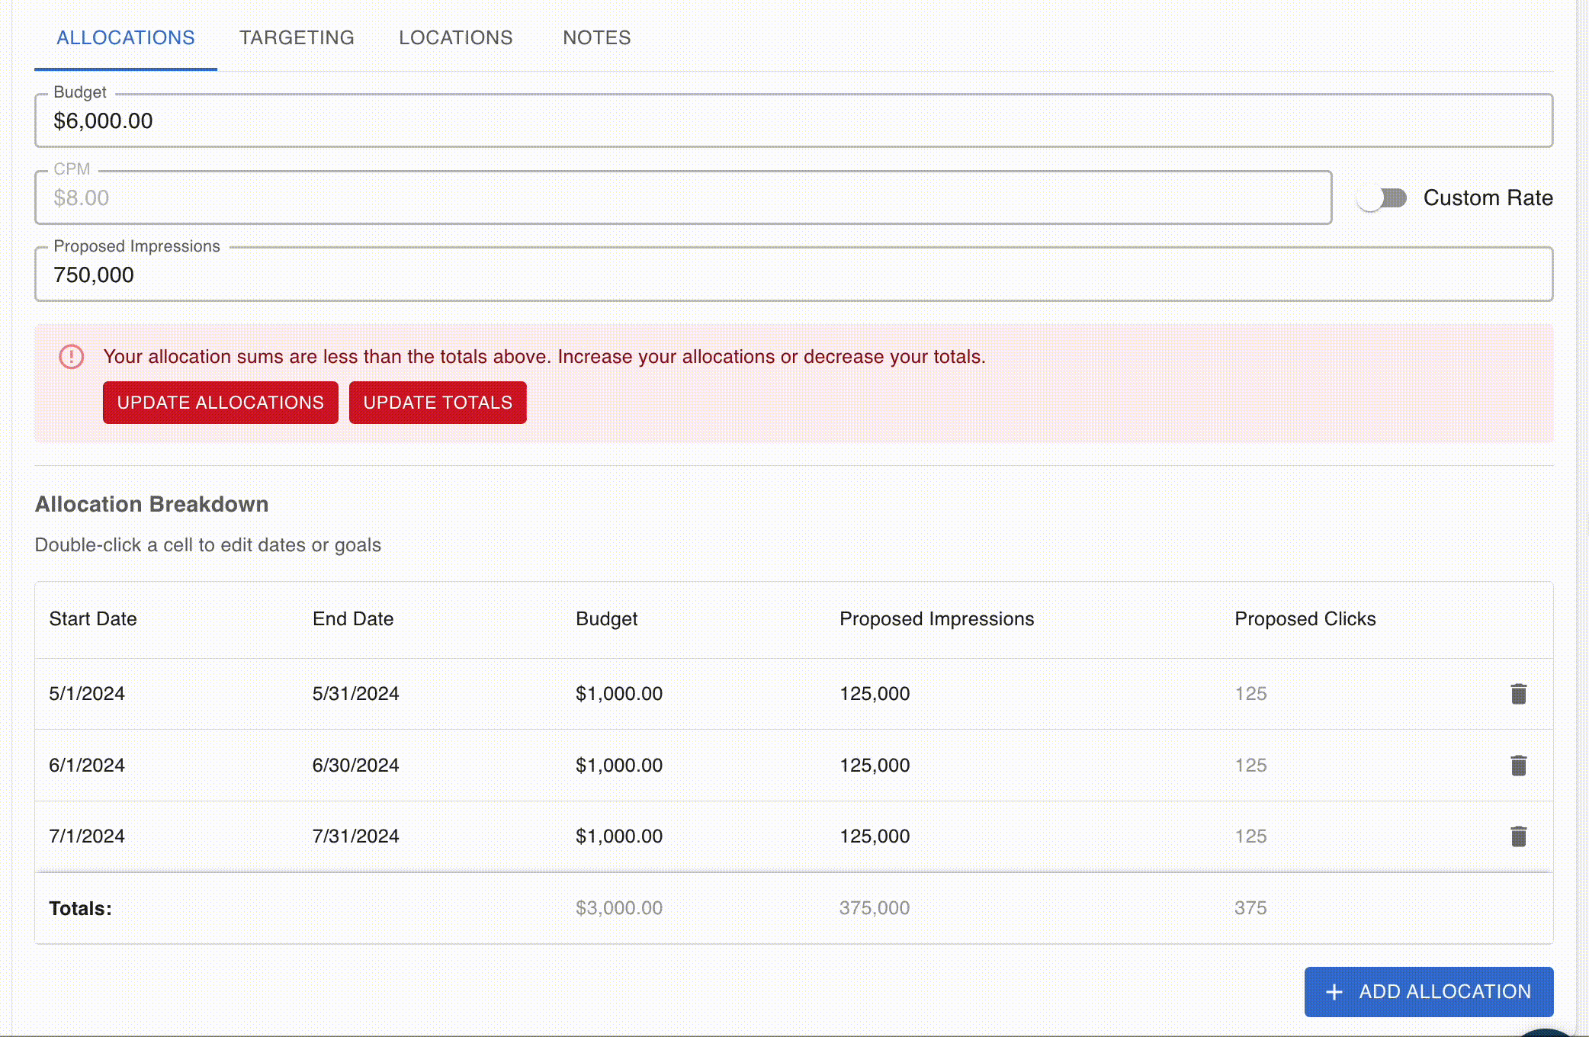Click the disabled CPM field

pyautogui.click(x=682, y=198)
